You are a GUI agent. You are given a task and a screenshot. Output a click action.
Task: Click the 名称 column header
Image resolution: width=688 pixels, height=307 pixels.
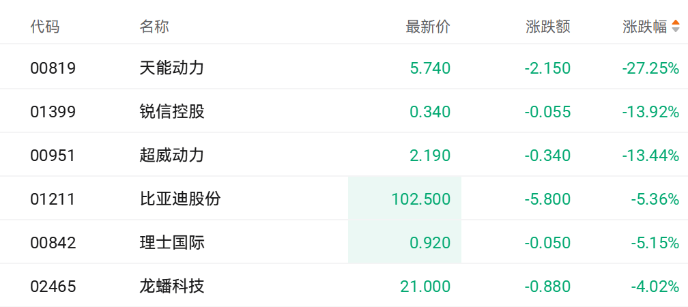point(154,27)
